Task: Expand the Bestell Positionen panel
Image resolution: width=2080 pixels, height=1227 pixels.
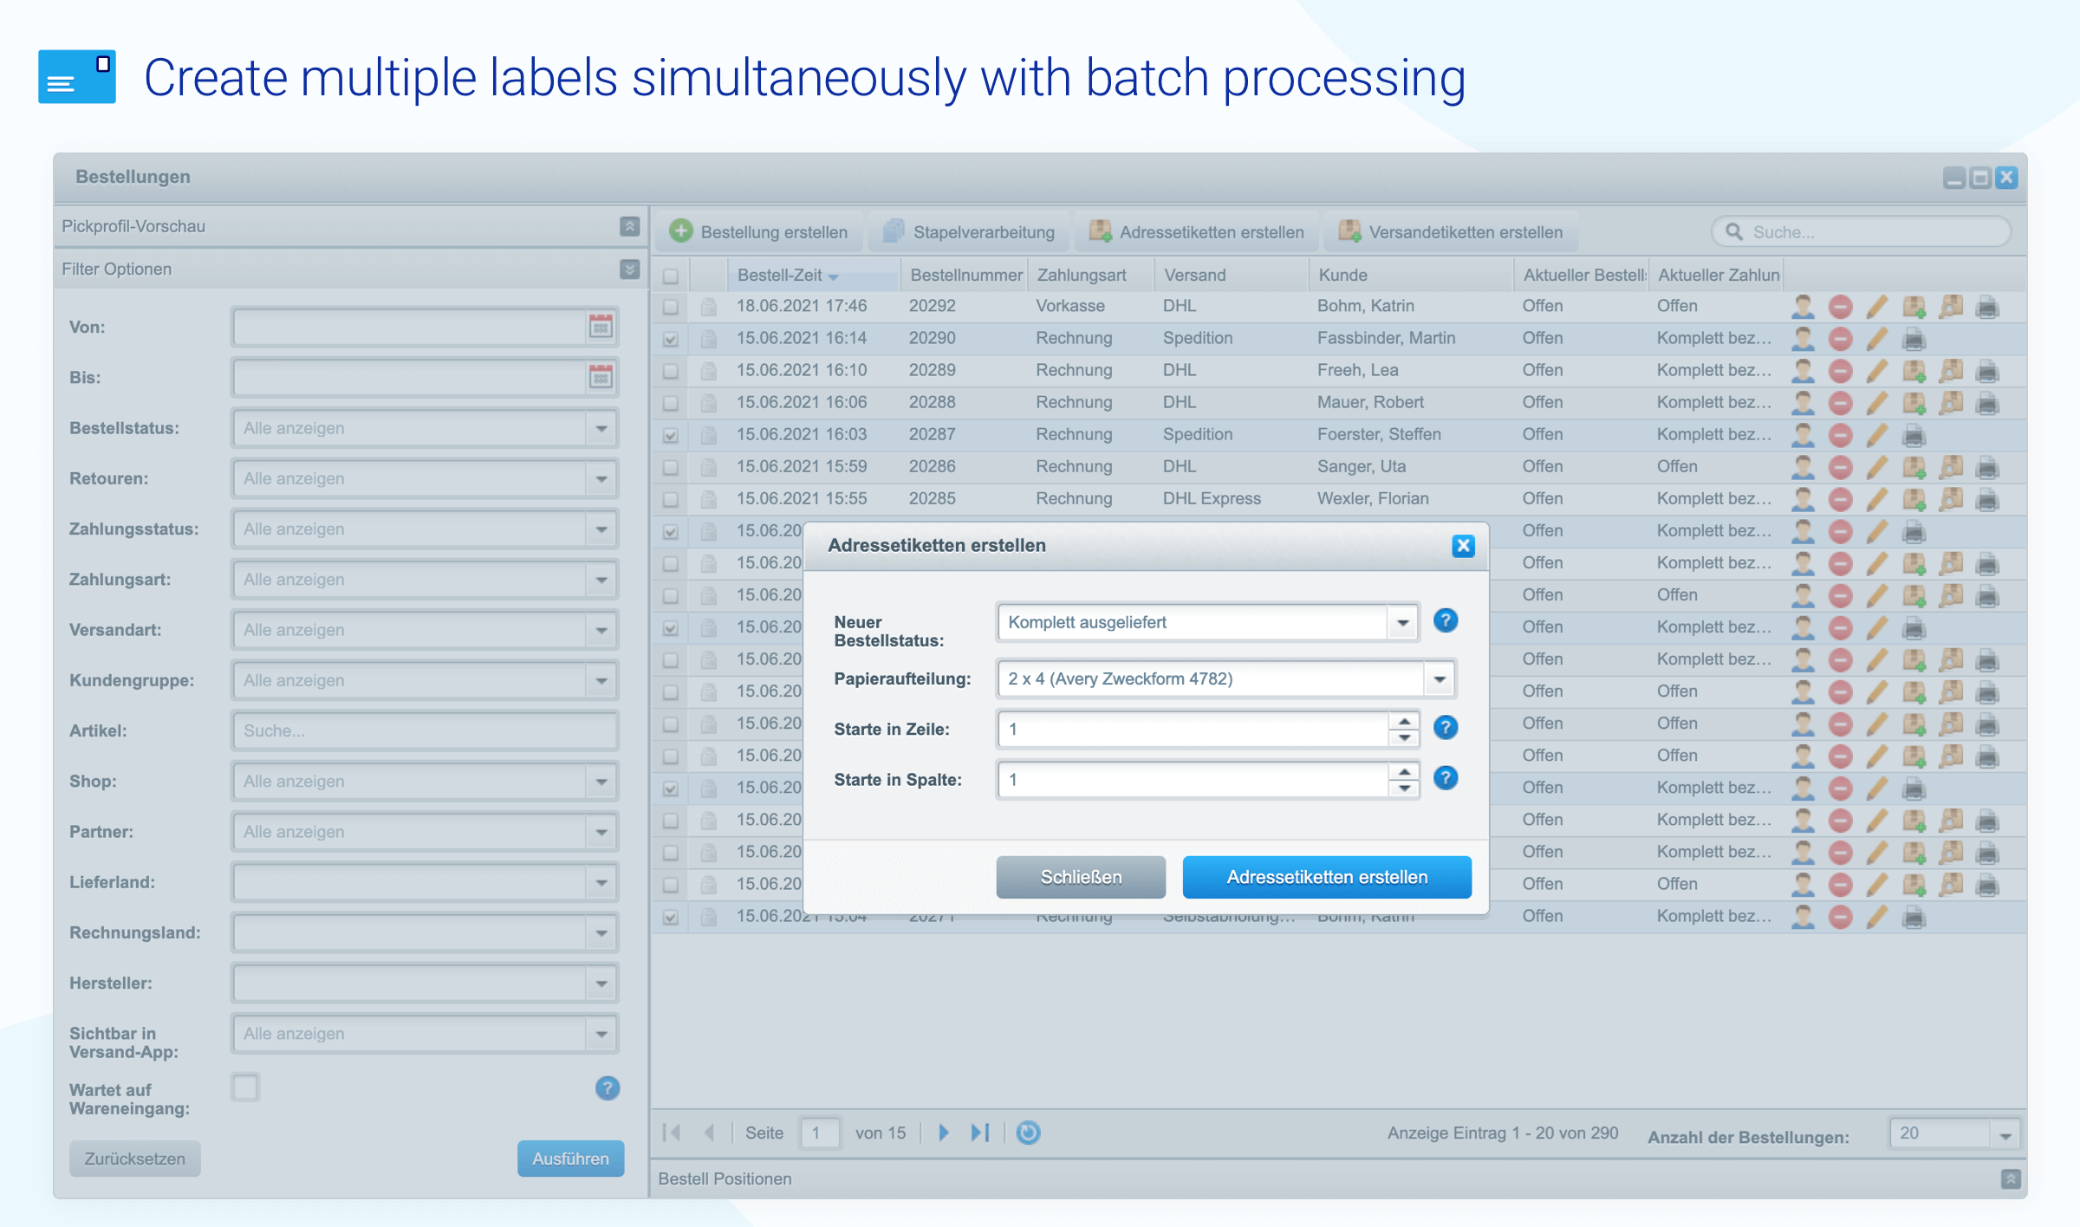Action: pos(2011,1178)
